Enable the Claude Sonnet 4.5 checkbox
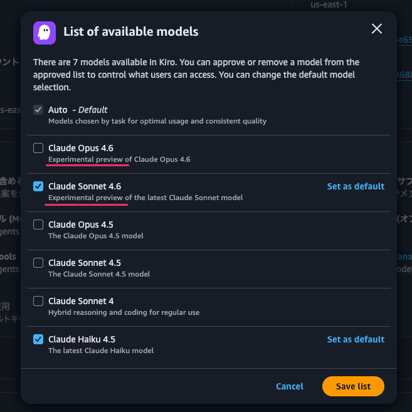 pyautogui.click(x=38, y=263)
